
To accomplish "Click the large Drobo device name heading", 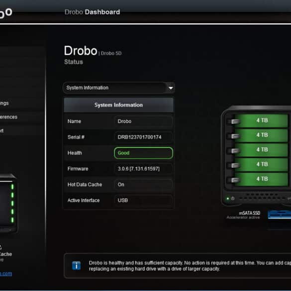I will (x=81, y=51).
